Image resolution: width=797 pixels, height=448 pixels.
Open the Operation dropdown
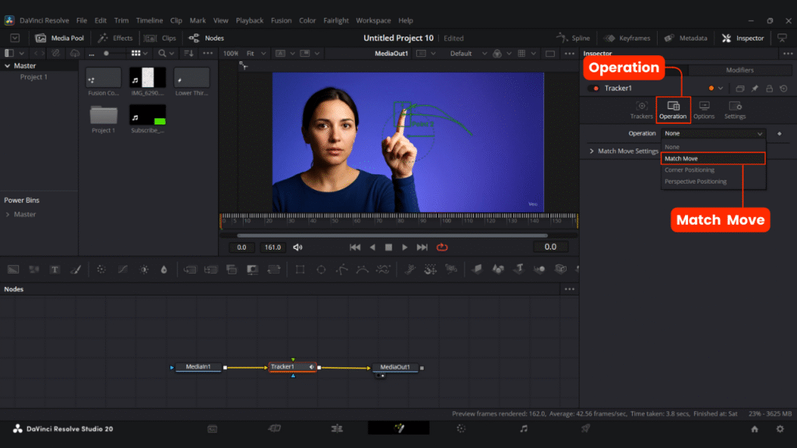pos(714,134)
